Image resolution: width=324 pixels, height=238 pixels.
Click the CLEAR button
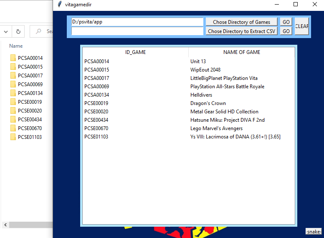(x=302, y=26)
